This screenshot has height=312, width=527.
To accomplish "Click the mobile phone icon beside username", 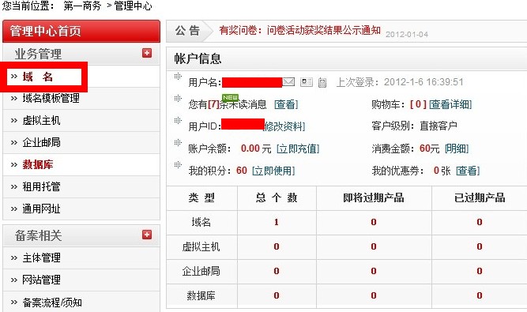I will point(322,82).
